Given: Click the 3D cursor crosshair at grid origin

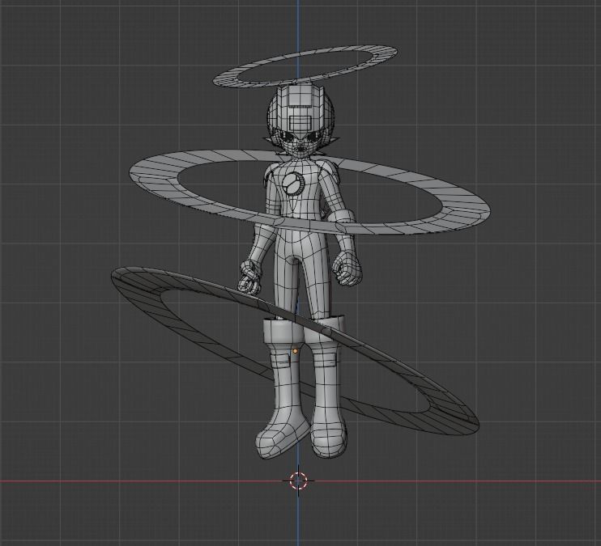Looking at the screenshot, I should coord(298,481).
